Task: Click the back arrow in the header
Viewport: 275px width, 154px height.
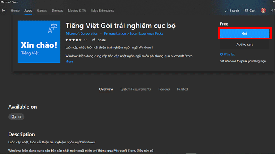Action: point(3,11)
